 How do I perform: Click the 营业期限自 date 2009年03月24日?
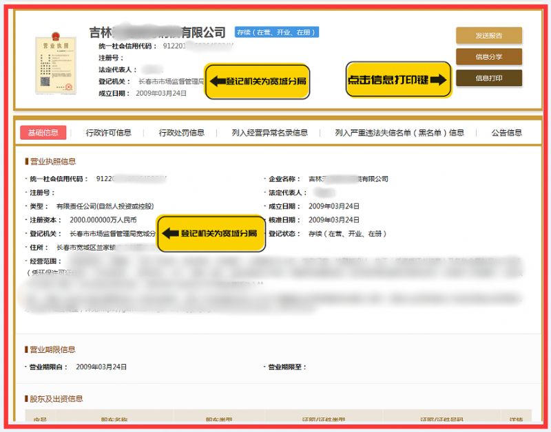click(x=101, y=367)
